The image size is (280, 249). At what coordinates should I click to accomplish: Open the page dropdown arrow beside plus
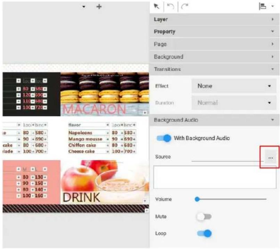(x=84, y=7)
